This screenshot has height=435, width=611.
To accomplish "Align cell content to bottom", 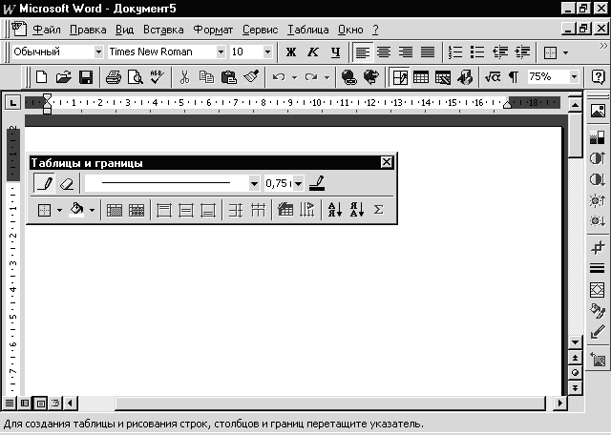I will coord(208,210).
